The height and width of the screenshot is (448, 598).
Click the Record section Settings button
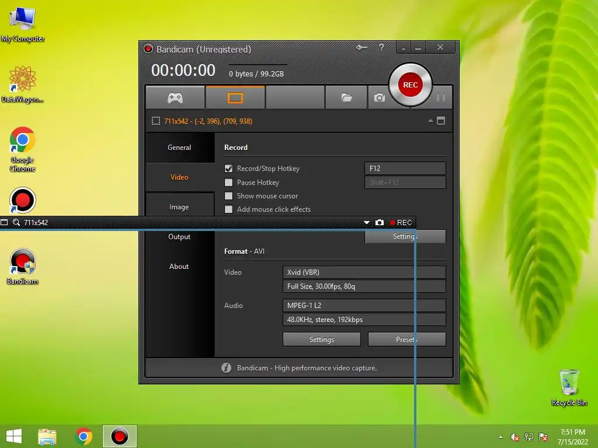coord(405,236)
